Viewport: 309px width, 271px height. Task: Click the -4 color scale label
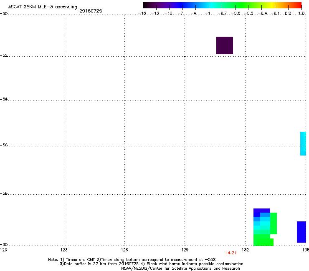click(x=194, y=13)
